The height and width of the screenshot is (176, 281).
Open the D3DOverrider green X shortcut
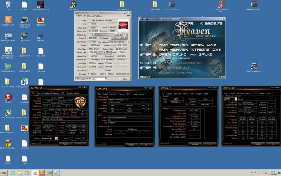pos(74,5)
